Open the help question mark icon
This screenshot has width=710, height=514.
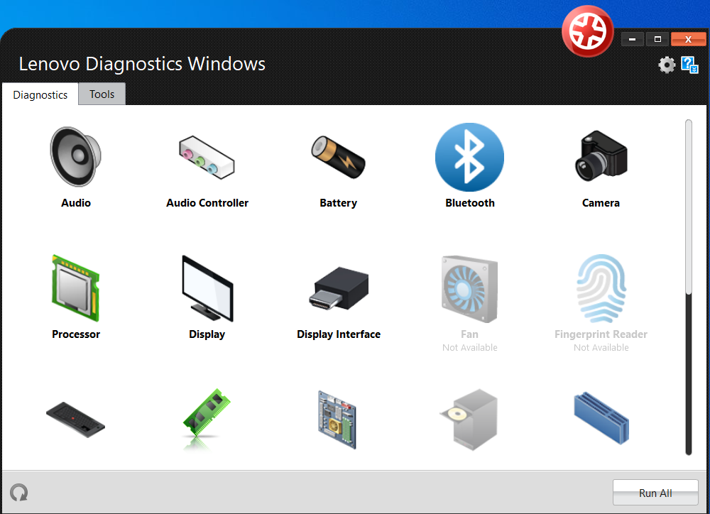point(689,65)
